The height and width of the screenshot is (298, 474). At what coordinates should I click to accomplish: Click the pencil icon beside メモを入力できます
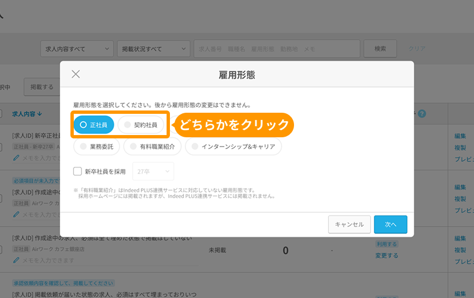(16, 260)
